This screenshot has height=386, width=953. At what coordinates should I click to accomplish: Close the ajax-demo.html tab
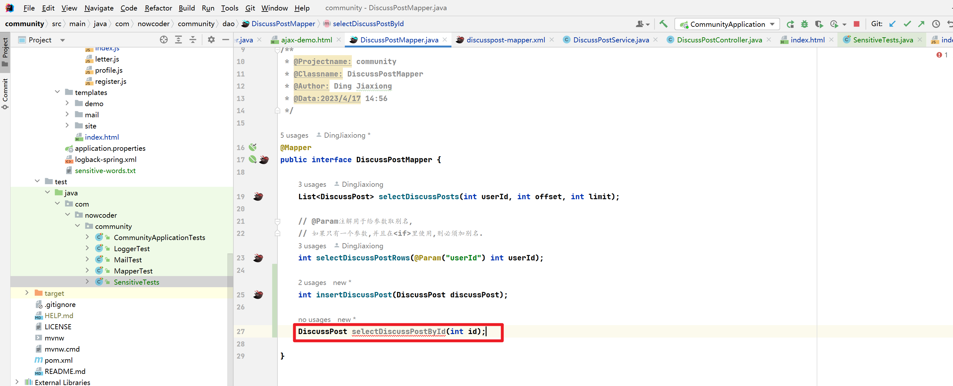338,40
